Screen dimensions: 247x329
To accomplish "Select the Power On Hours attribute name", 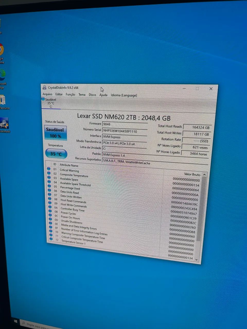I will pos(70,217).
